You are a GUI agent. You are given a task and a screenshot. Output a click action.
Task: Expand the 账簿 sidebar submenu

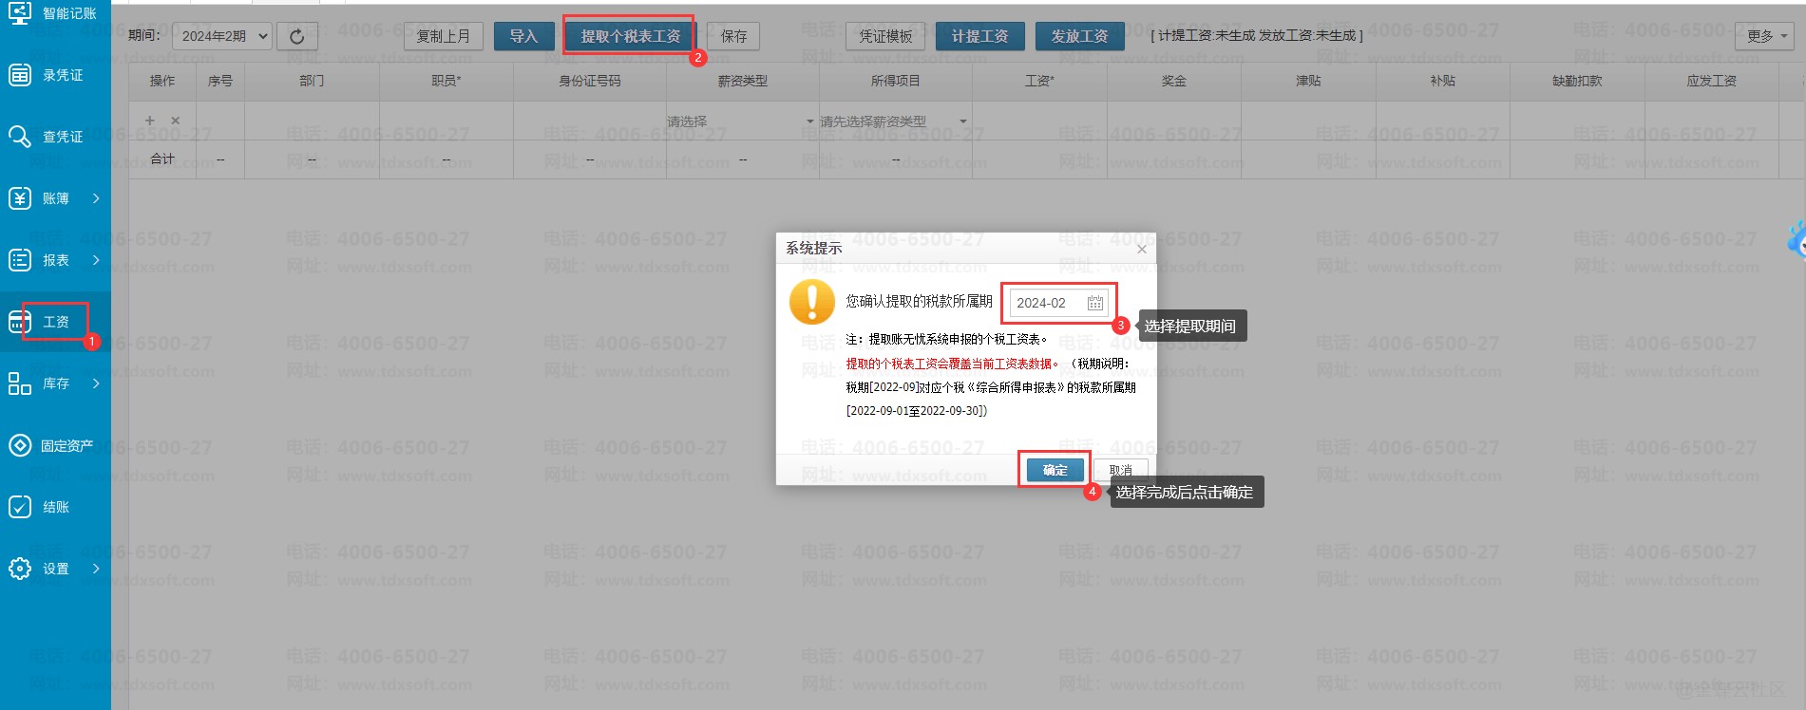[x=55, y=198]
